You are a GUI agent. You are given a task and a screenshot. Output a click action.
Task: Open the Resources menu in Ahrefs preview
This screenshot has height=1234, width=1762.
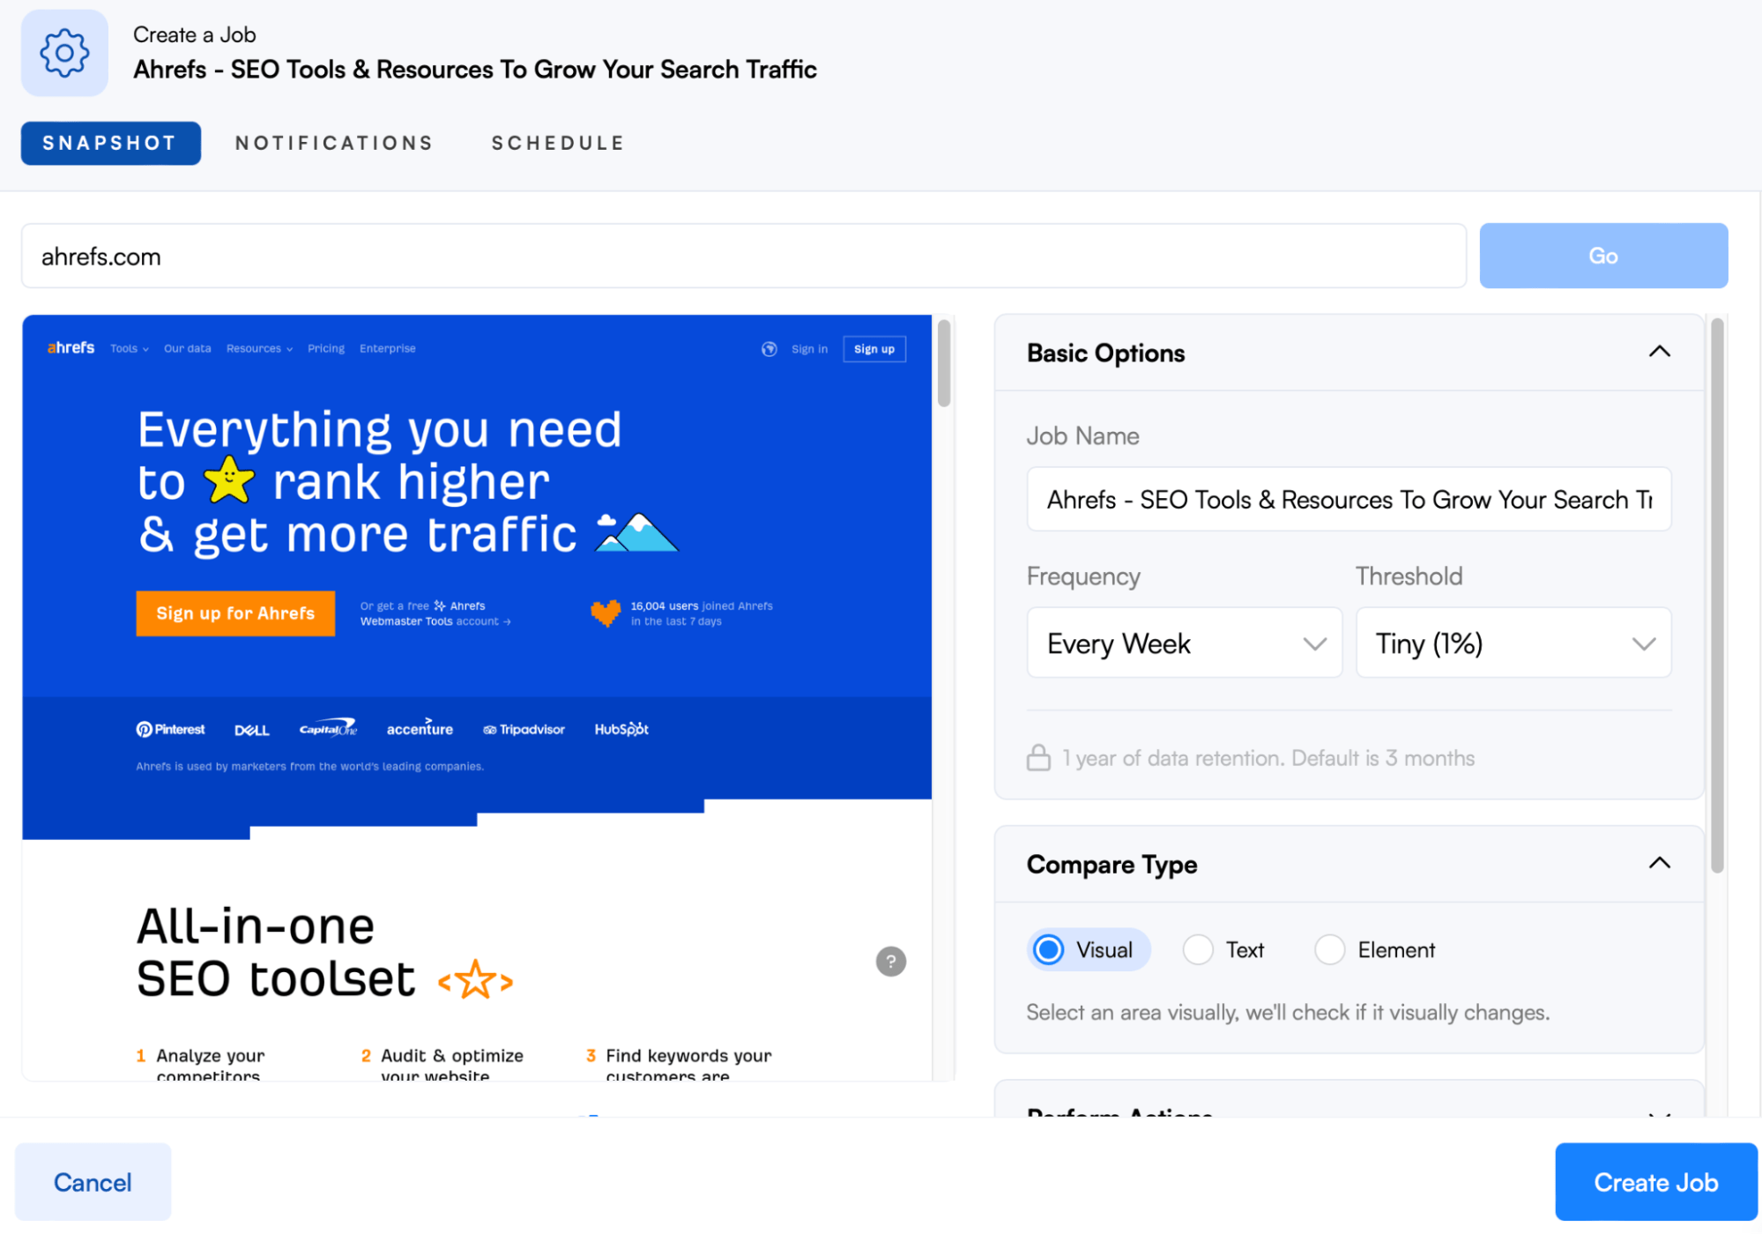click(259, 349)
